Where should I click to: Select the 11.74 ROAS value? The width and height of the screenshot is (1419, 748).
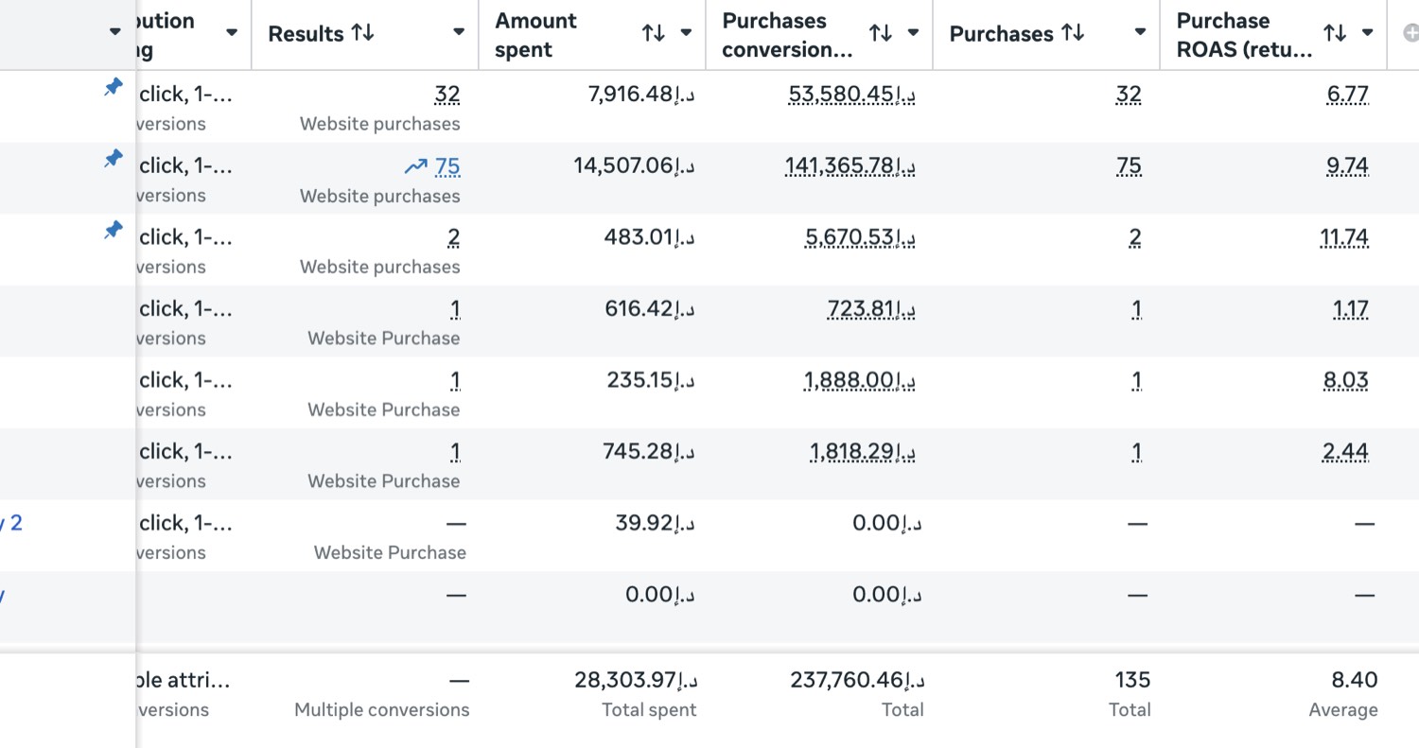pyautogui.click(x=1345, y=237)
